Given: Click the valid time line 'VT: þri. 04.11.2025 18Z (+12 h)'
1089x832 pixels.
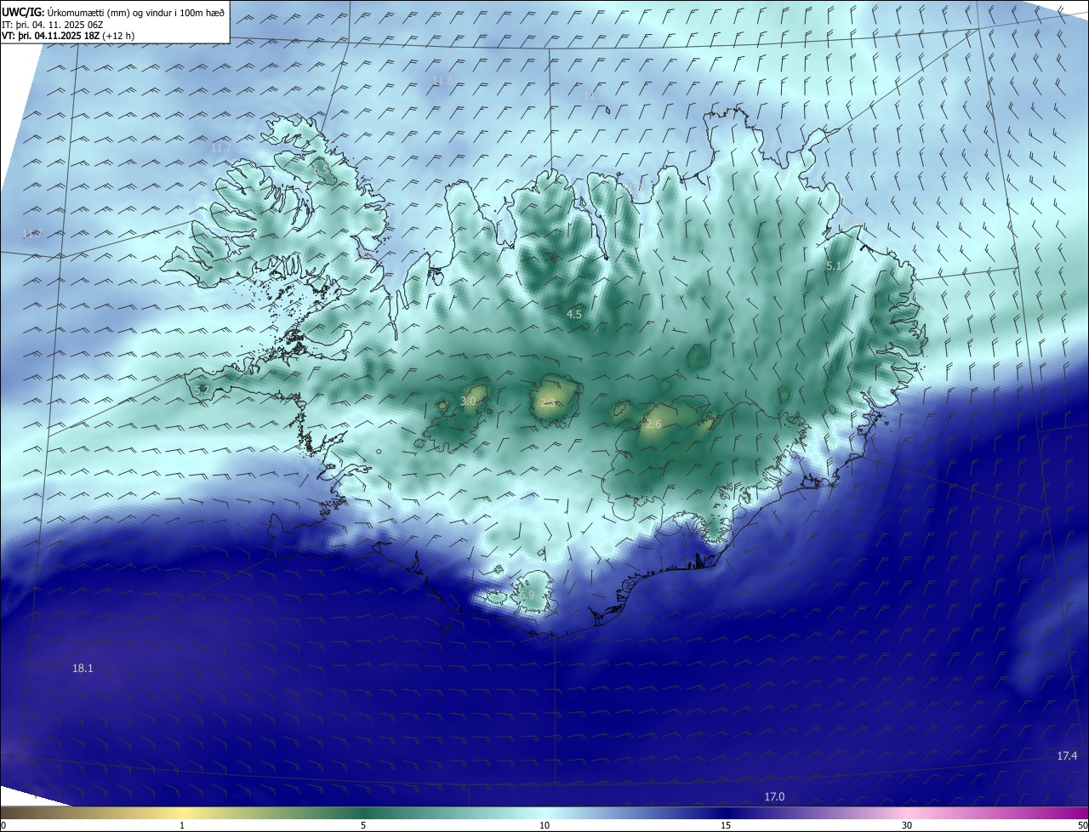Looking at the screenshot, I should [x=67, y=36].
